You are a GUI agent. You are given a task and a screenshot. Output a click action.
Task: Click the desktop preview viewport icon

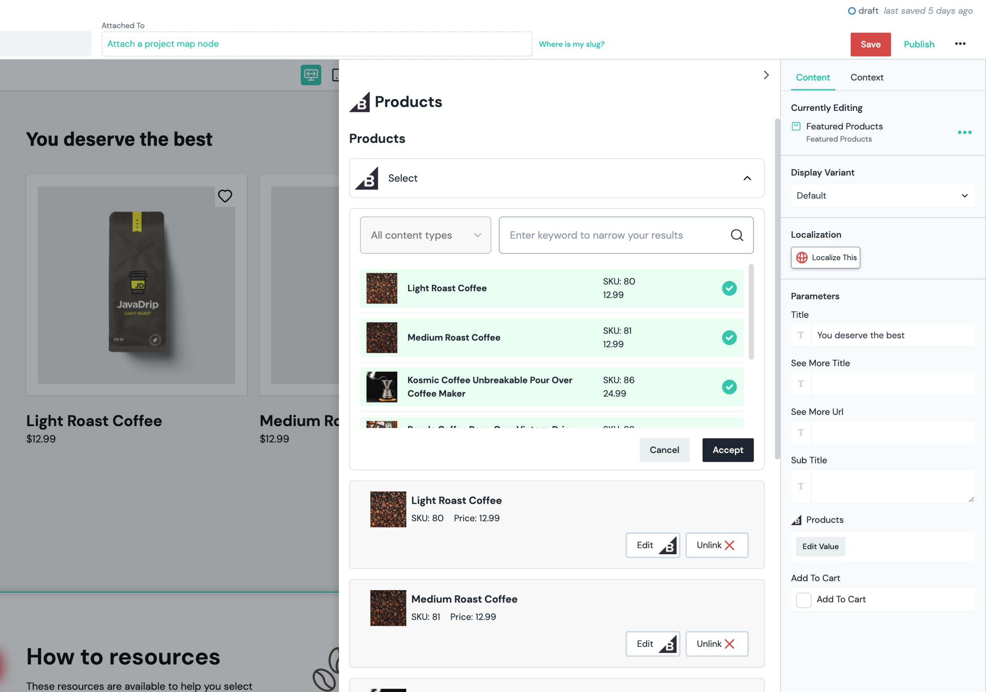tap(311, 75)
